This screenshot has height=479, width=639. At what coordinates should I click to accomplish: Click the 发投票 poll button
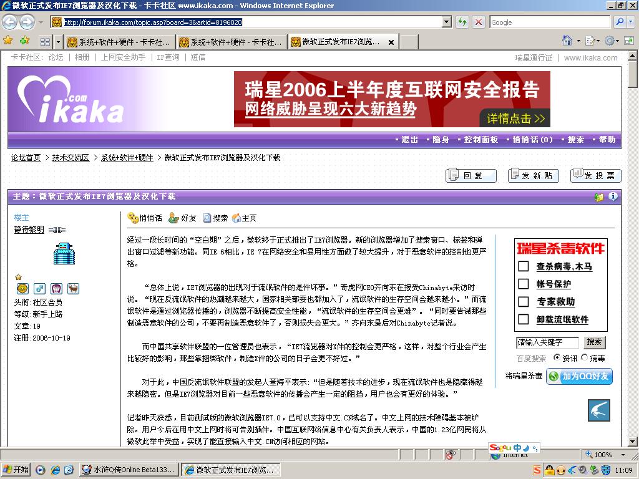(596, 175)
